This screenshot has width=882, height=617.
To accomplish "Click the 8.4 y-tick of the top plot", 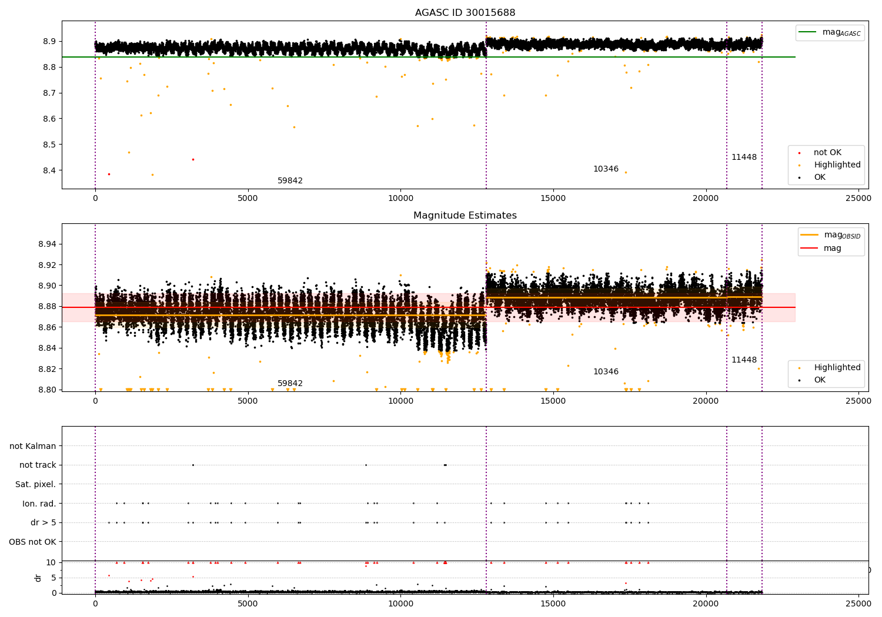I will point(50,171).
